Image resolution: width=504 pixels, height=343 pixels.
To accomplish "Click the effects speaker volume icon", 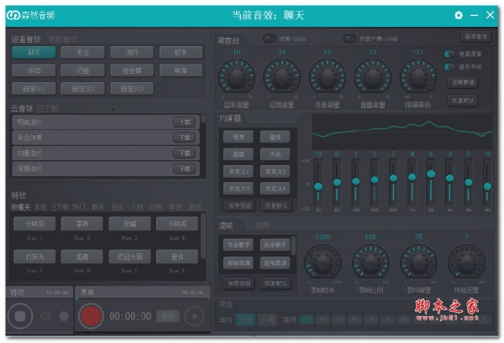I will (x=45, y=316).
